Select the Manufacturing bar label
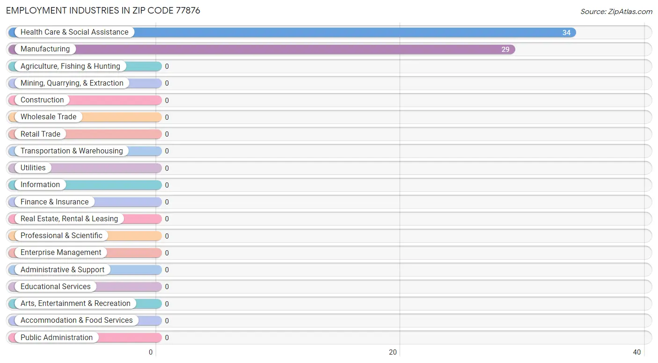This screenshot has width=658, height=363. click(x=45, y=49)
